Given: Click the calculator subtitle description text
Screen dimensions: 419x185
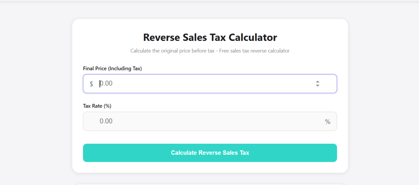Looking at the screenshot, I should pyautogui.click(x=210, y=51).
